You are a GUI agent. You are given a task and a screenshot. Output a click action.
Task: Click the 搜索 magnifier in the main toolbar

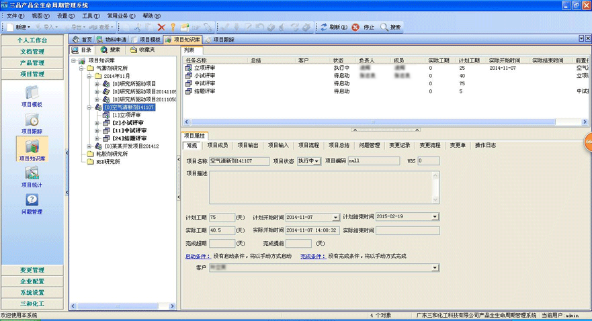pos(390,28)
